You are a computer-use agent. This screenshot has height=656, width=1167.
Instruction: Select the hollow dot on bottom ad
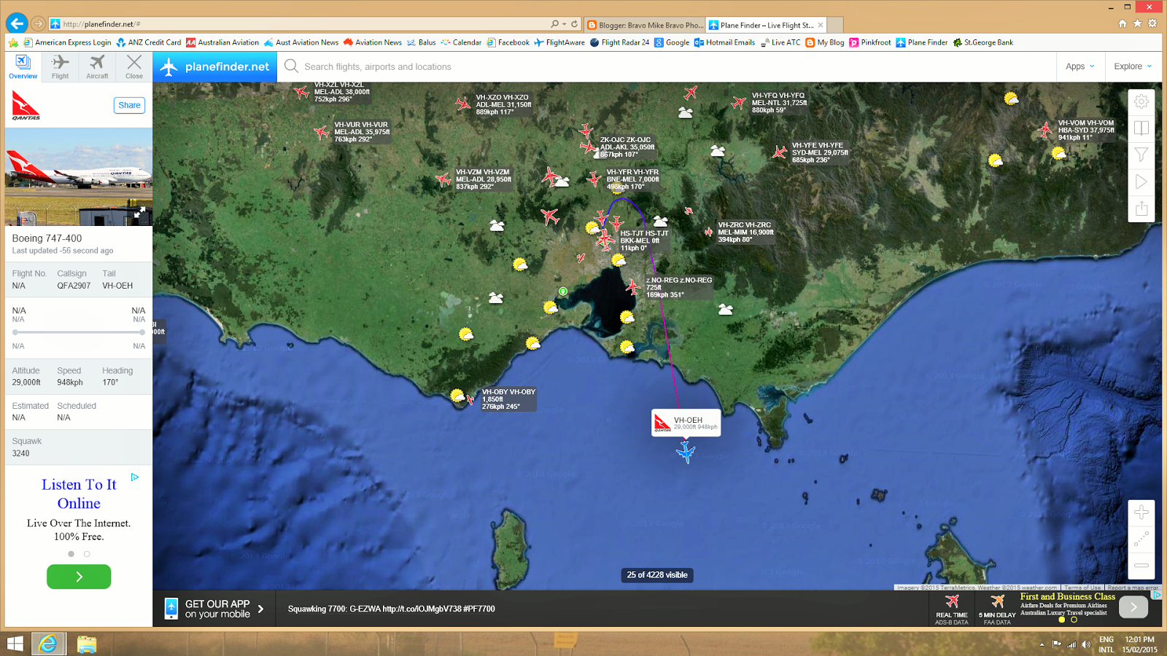click(1074, 620)
